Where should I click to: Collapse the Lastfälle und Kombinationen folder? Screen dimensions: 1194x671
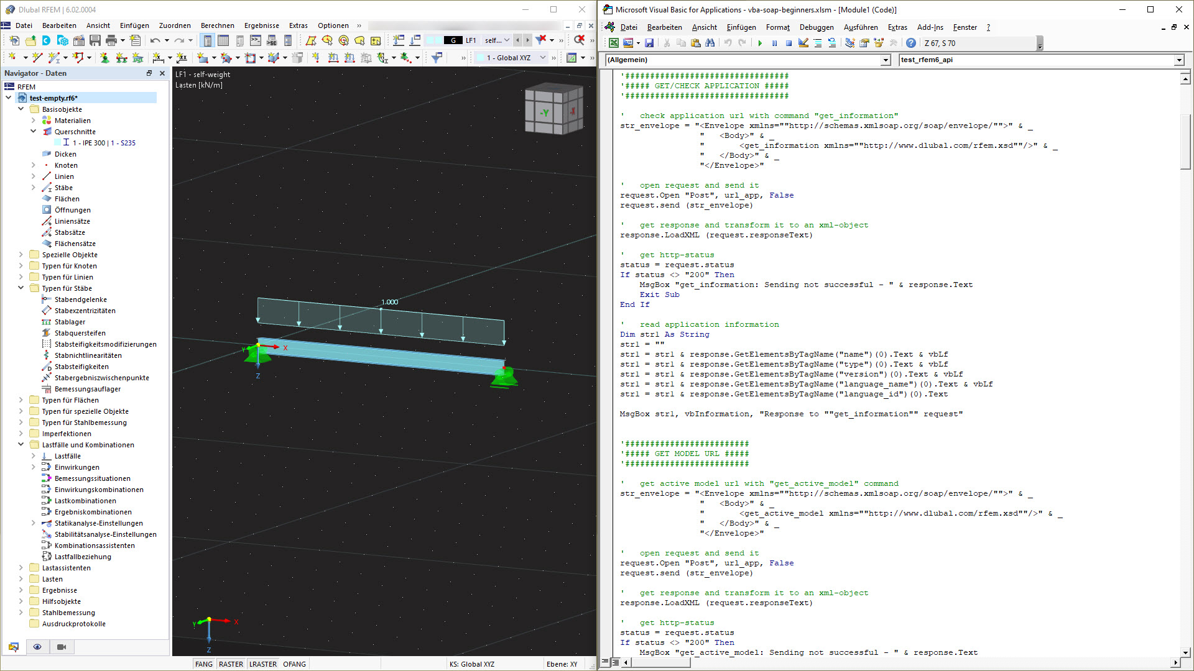click(x=21, y=445)
